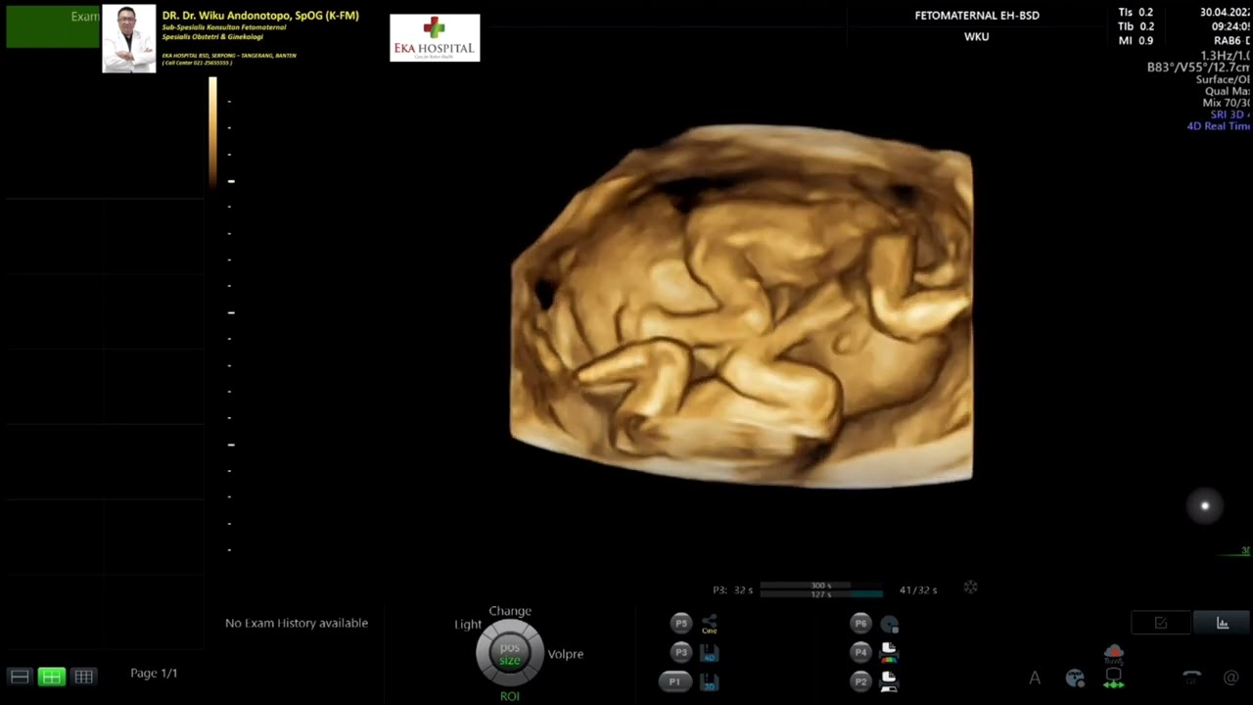Click the 'Mix 70/30' render setting

(x=1227, y=103)
